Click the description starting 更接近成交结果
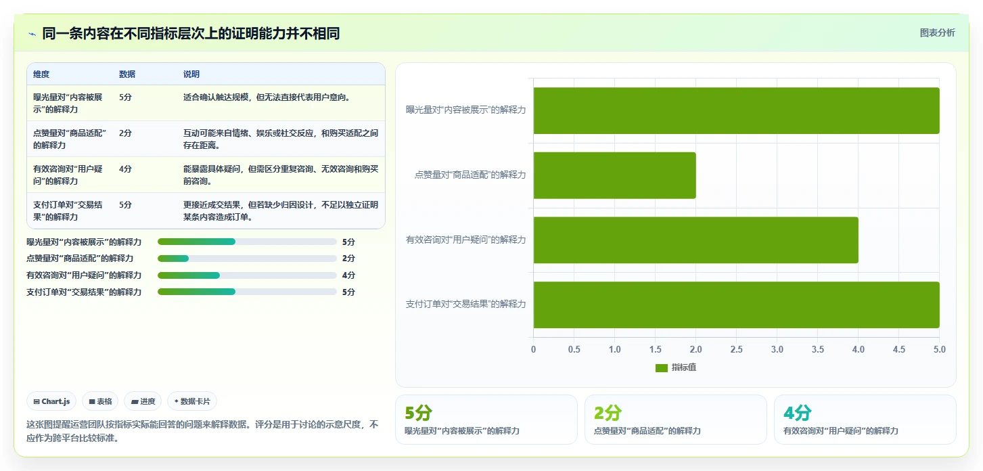983x471 pixels. point(281,210)
